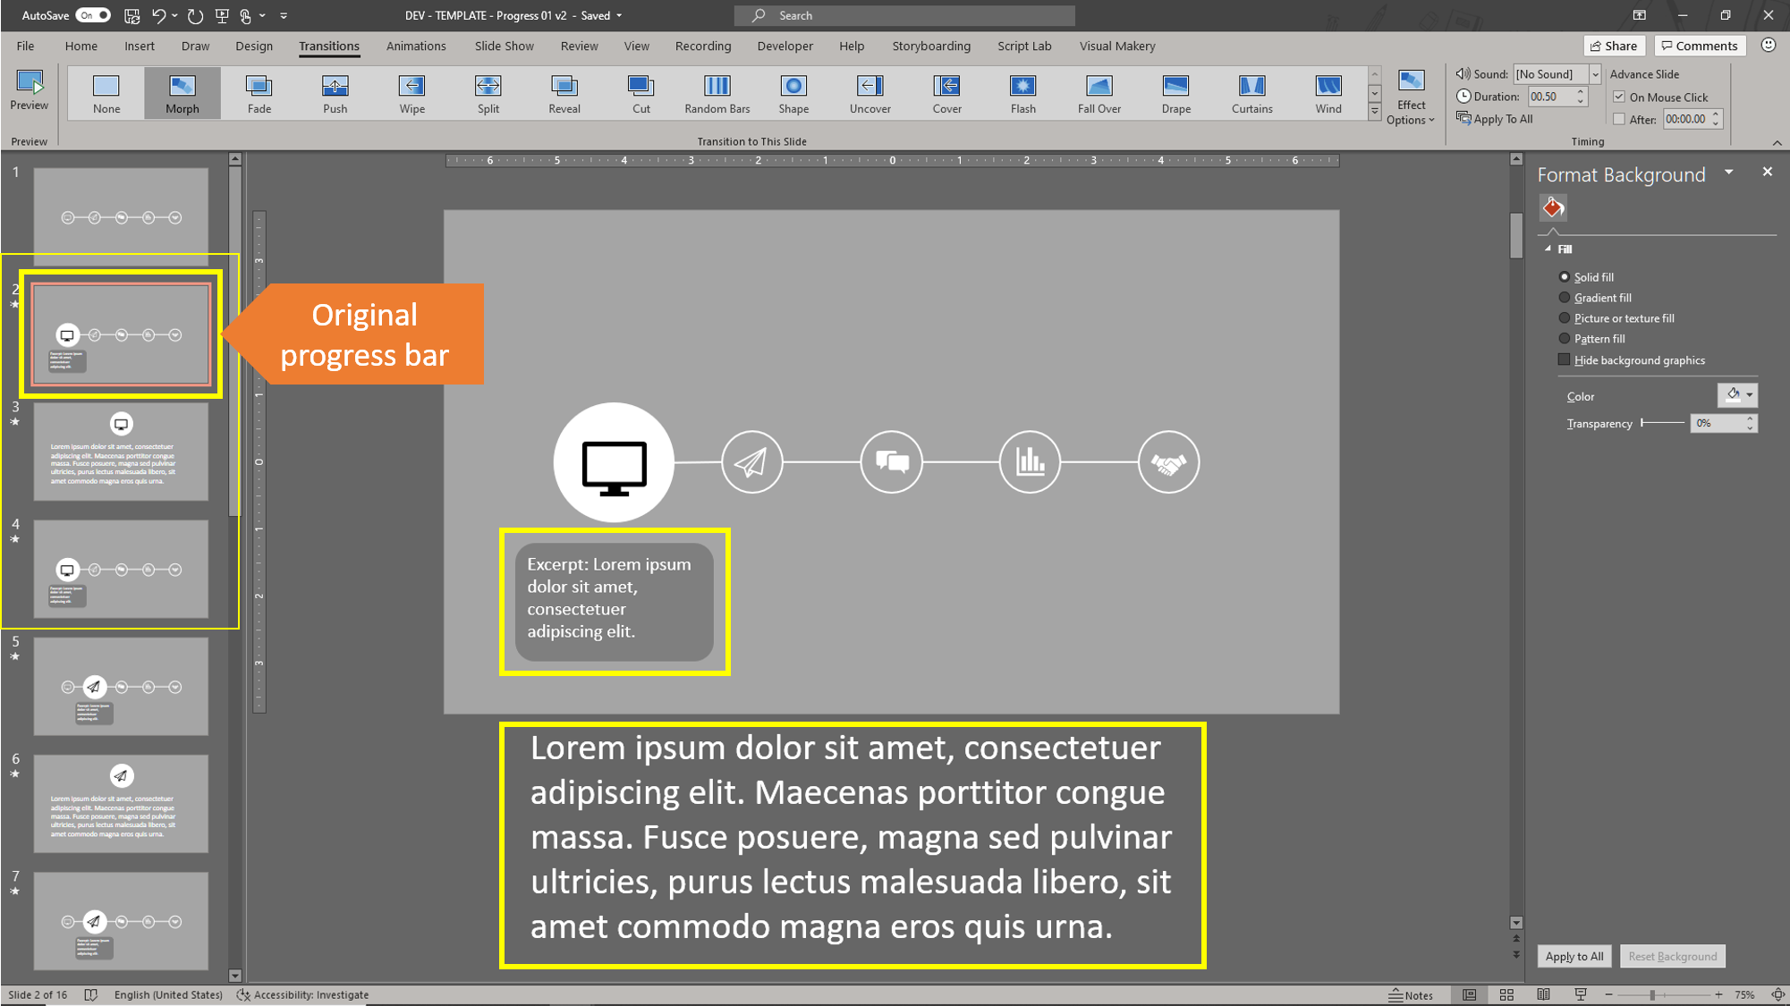
Task: Open the Sound dropdown list
Action: pyautogui.click(x=1595, y=74)
